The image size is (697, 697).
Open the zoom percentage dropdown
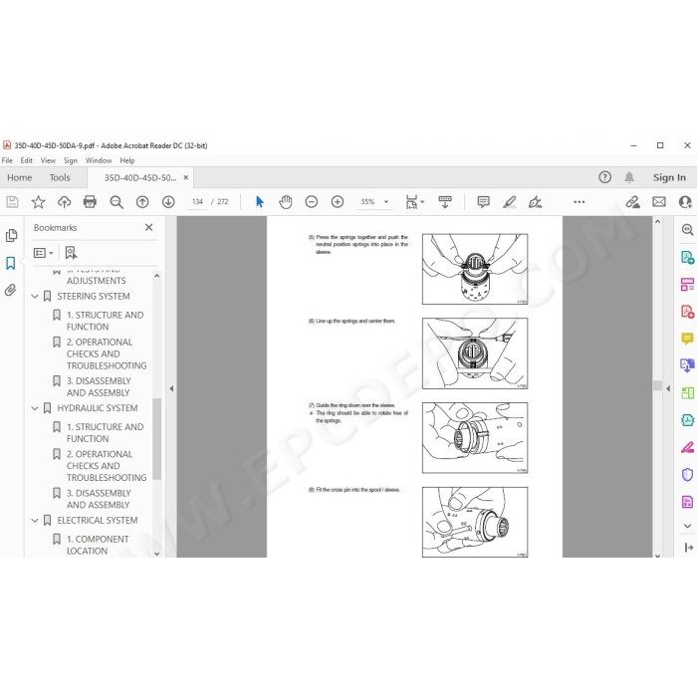[386, 202]
